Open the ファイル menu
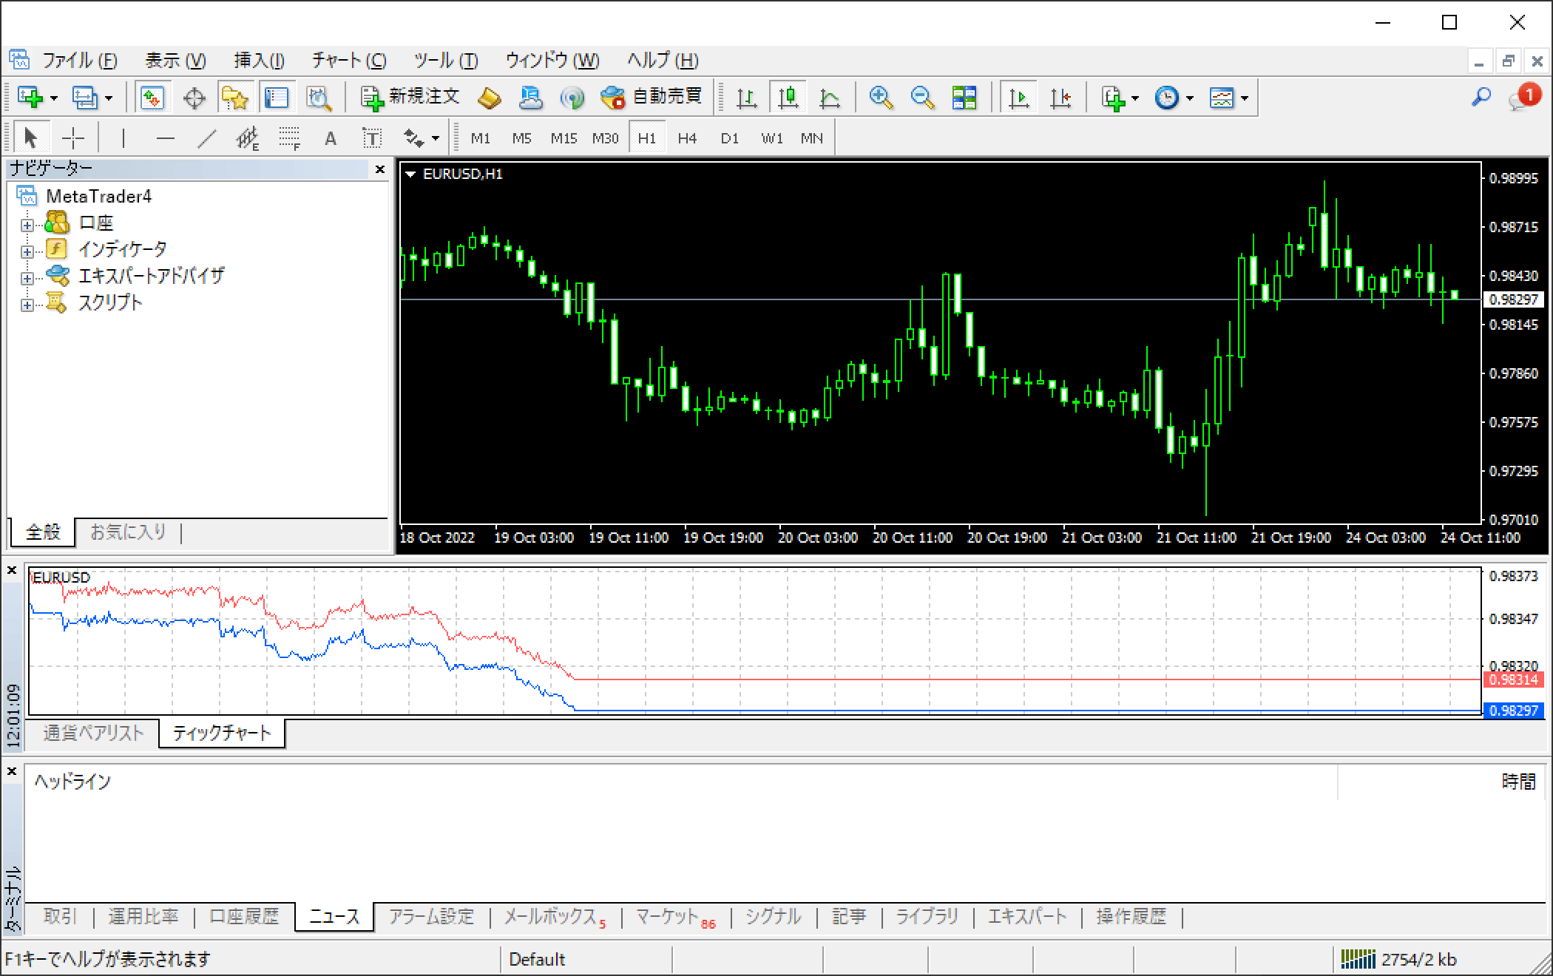The image size is (1553, 976). point(79,61)
